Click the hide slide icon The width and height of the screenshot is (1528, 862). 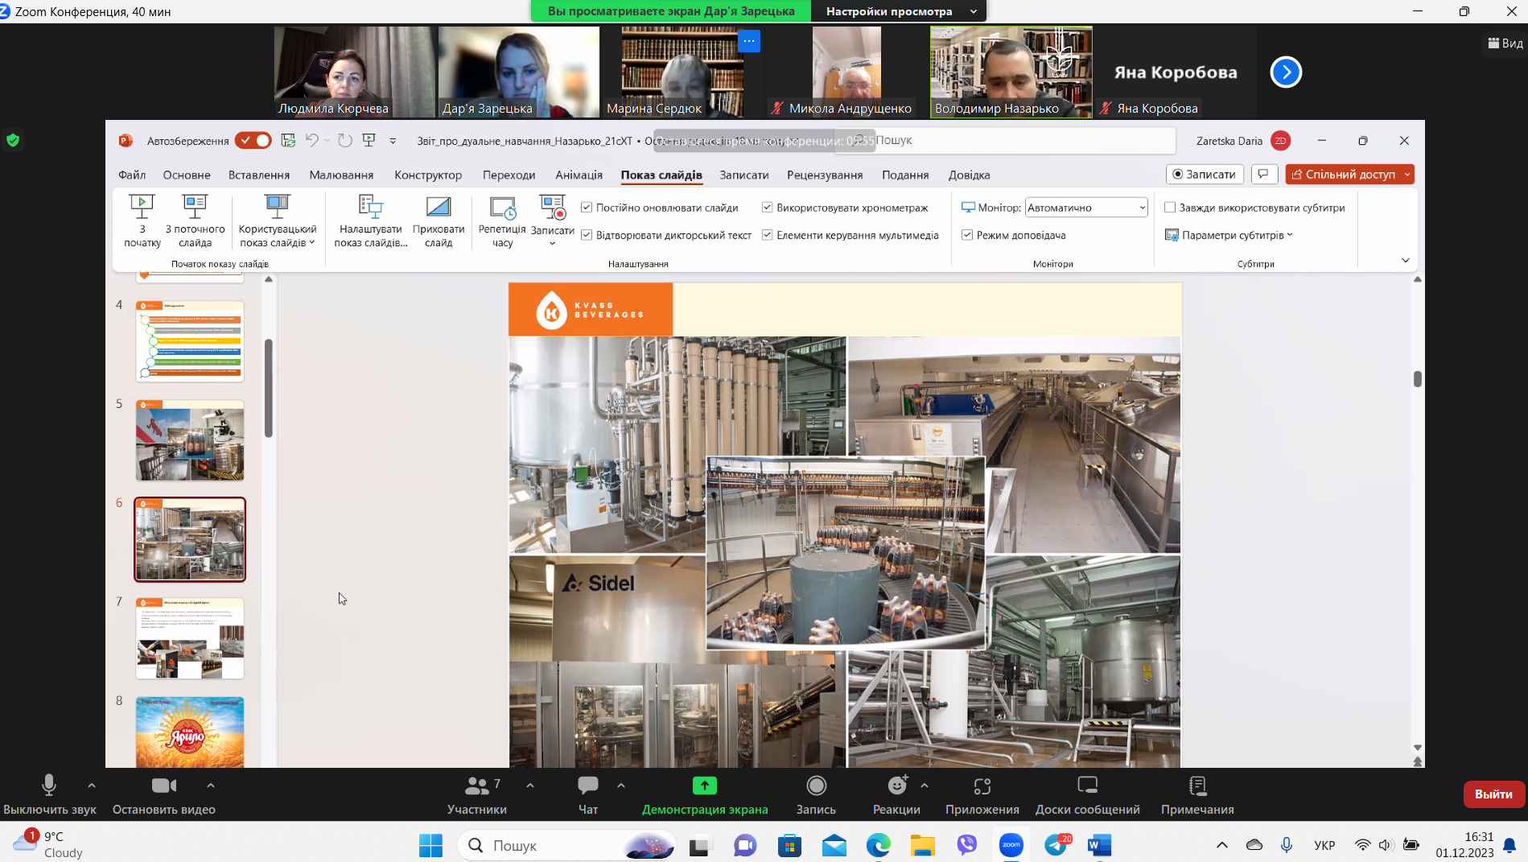(438, 207)
